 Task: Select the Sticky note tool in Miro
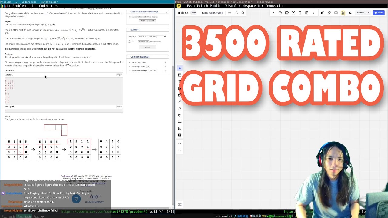tap(180, 88)
